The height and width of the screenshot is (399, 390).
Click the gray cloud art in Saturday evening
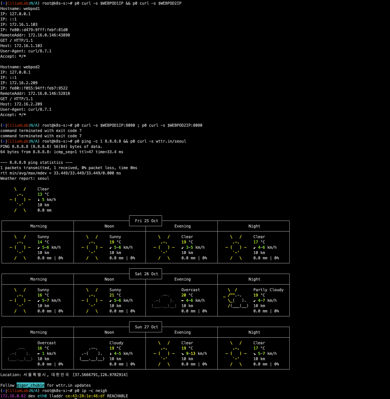164,300
